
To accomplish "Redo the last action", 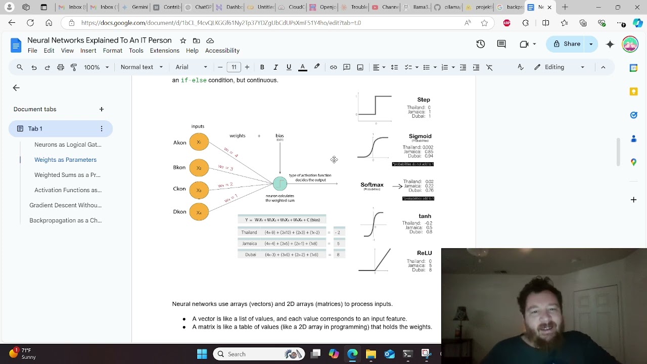I will pos(47,67).
